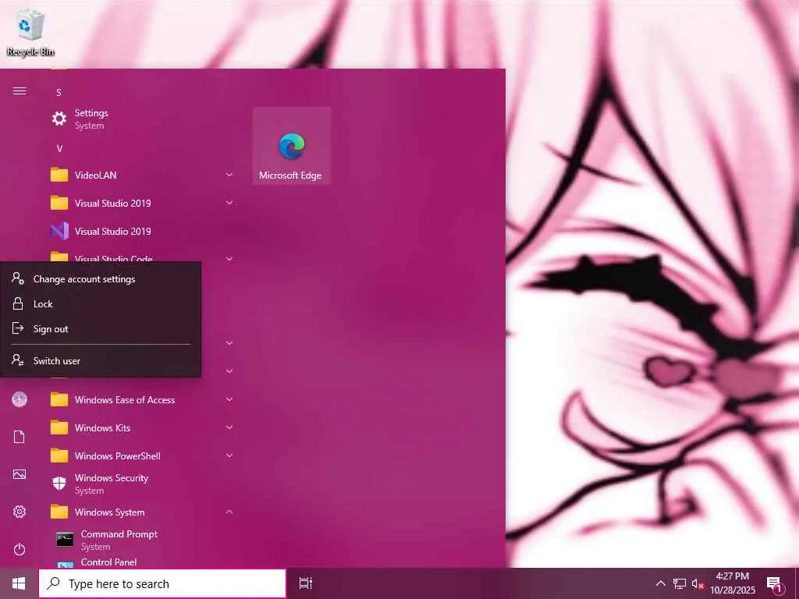The width and height of the screenshot is (799, 599).
Task: Expand the Windows Kits folder
Action: click(142, 428)
